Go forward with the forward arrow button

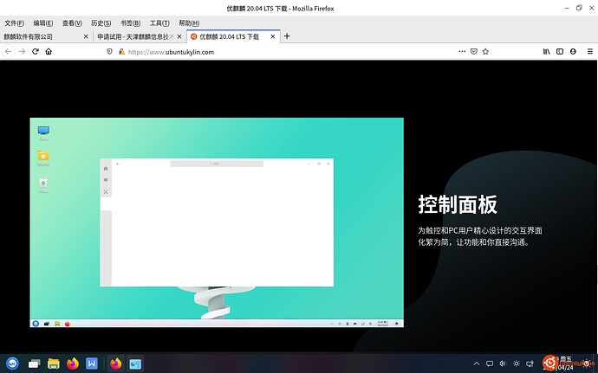[23, 51]
